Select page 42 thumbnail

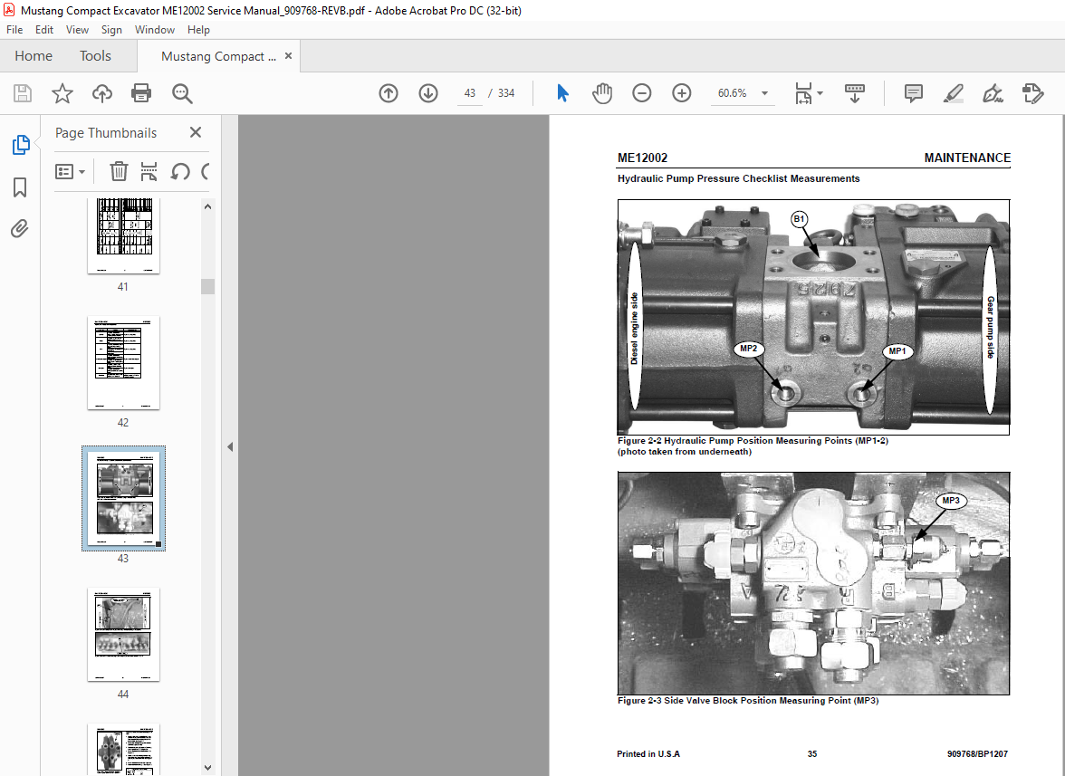[x=123, y=362]
